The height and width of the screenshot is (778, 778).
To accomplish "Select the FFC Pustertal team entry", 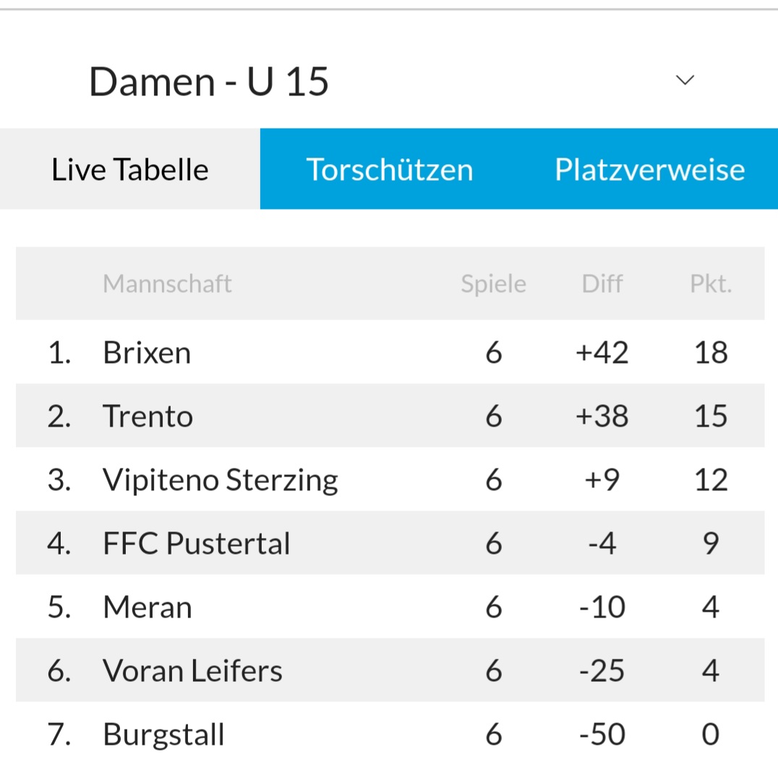I will click(x=197, y=544).
